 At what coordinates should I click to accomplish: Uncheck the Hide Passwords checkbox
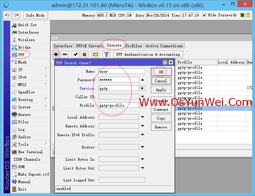click(204, 15)
